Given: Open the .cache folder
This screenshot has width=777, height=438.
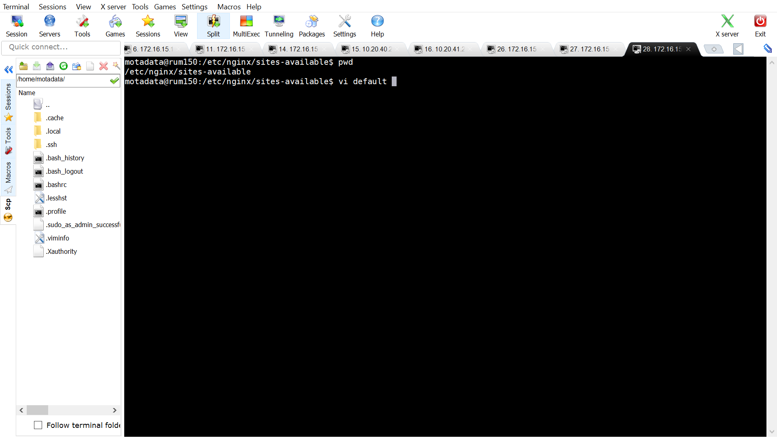Looking at the screenshot, I should (x=55, y=118).
